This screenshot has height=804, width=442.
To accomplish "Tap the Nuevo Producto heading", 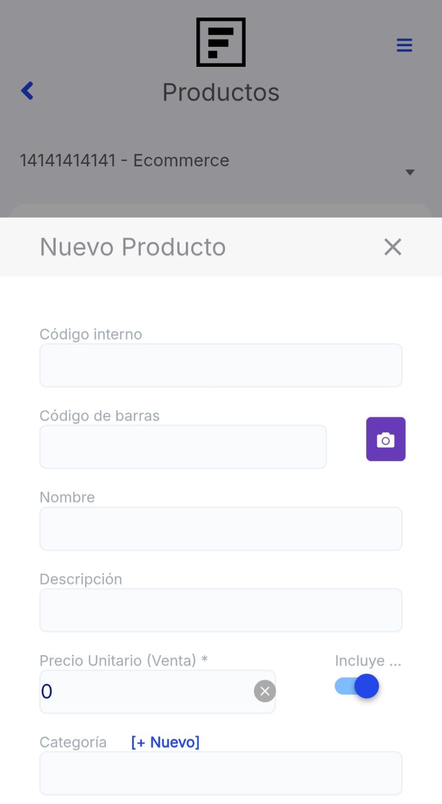I will (x=133, y=247).
